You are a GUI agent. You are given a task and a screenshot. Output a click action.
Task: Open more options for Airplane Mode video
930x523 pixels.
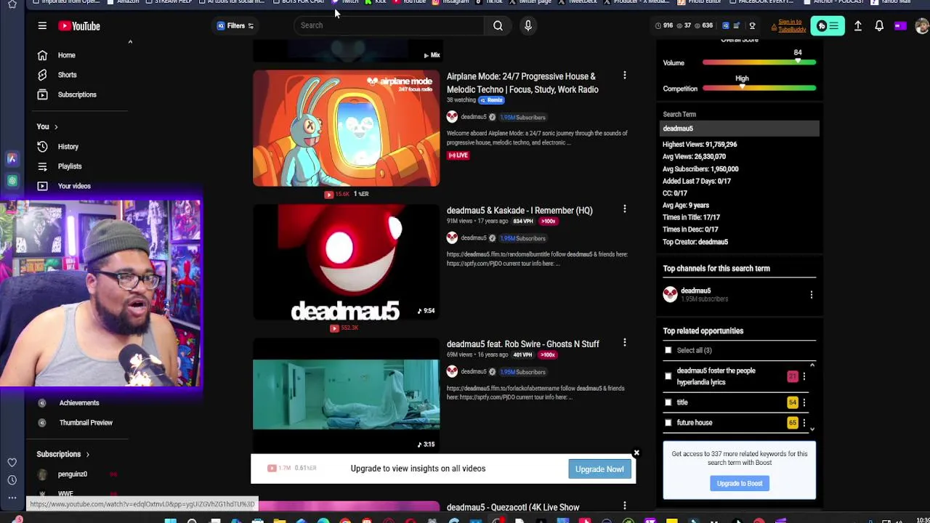click(x=624, y=76)
